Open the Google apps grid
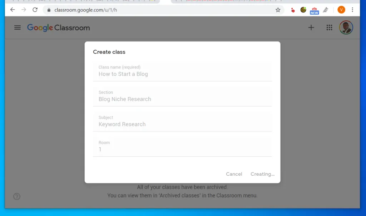Screen dimensions: 366x216 pyautogui.click(x=329, y=27)
